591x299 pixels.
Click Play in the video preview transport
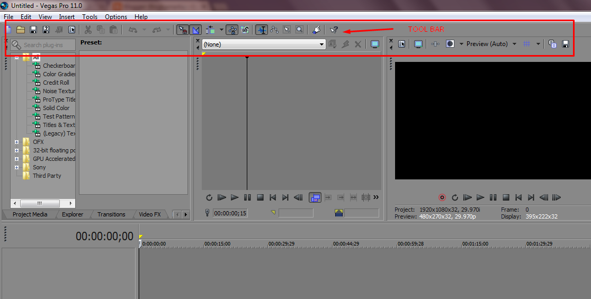point(480,197)
